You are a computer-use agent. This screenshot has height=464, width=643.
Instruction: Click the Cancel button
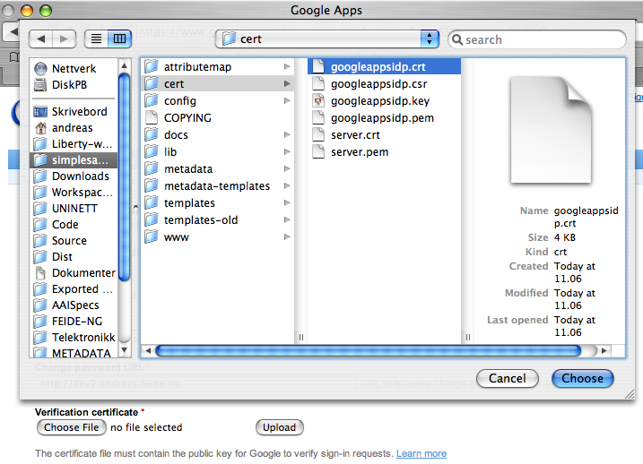pyautogui.click(x=507, y=379)
